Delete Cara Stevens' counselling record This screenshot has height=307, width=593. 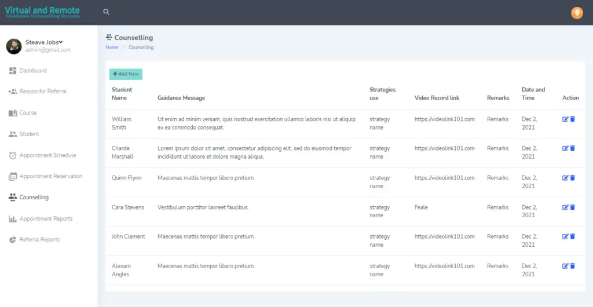[x=573, y=207]
